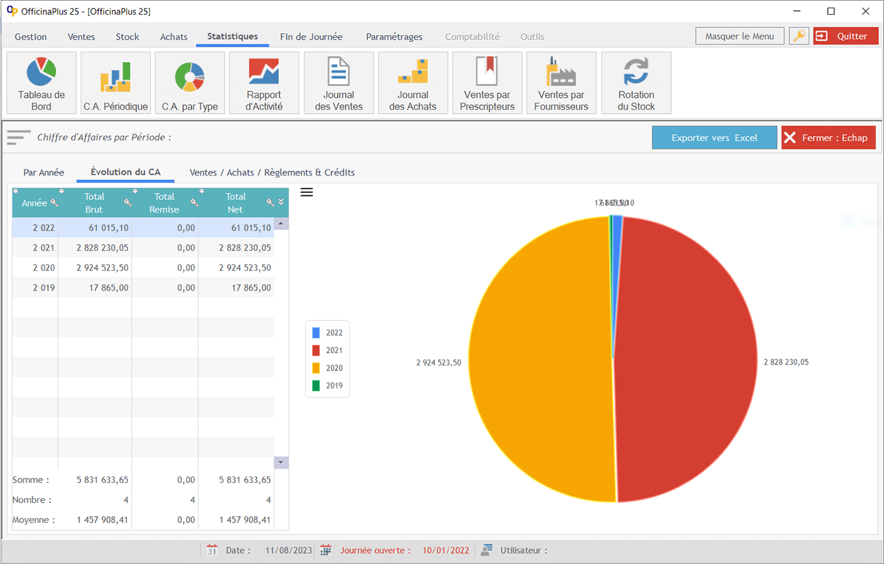Open the Rotation du Stock report
This screenshot has width=884, height=564.
point(636,83)
